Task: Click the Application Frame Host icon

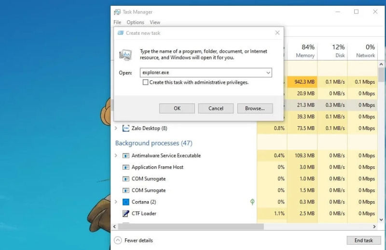Action: pyautogui.click(x=126, y=167)
